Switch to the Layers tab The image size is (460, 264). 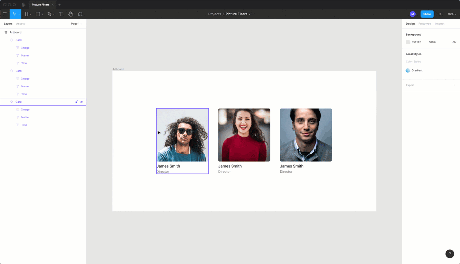point(8,24)
